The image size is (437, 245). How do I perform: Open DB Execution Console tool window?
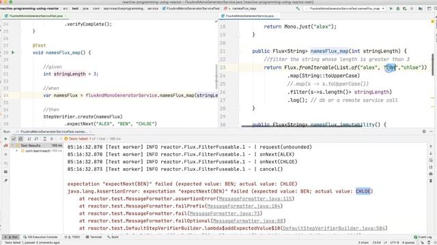(x=40, y=237)
